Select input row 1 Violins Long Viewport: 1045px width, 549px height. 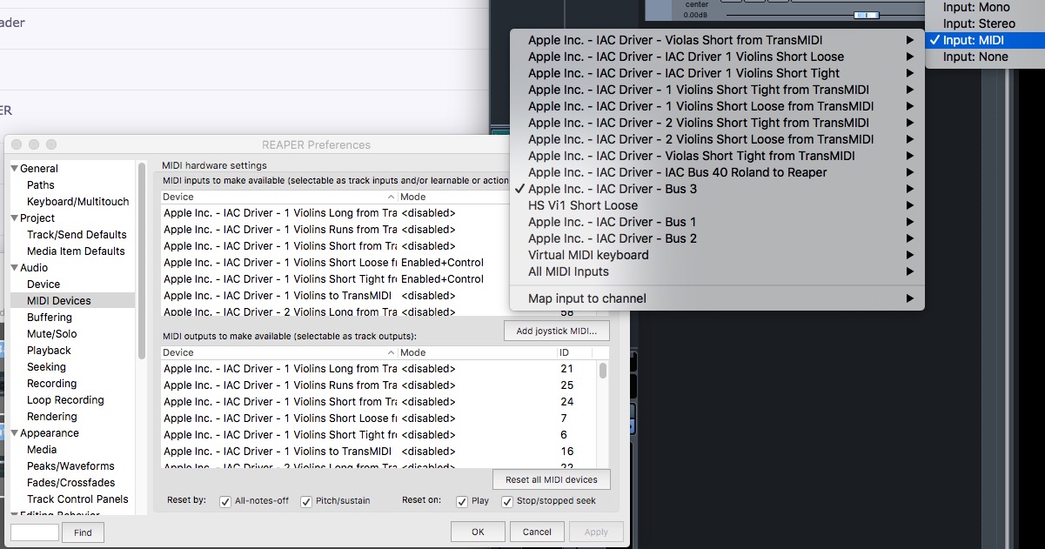pyautogui.click(x=335, y=213)
